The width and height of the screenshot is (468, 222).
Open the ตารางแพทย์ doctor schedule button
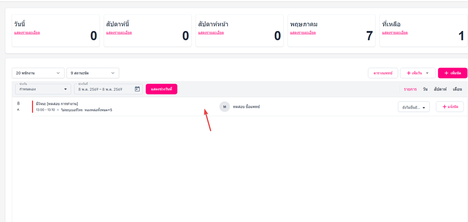[x=383, y=73]
